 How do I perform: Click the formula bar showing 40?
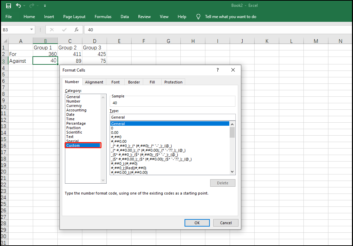click(217, 30)
